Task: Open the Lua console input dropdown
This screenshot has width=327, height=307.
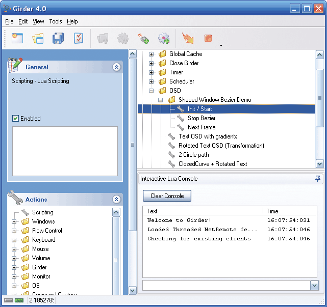Action: point(314,286)
